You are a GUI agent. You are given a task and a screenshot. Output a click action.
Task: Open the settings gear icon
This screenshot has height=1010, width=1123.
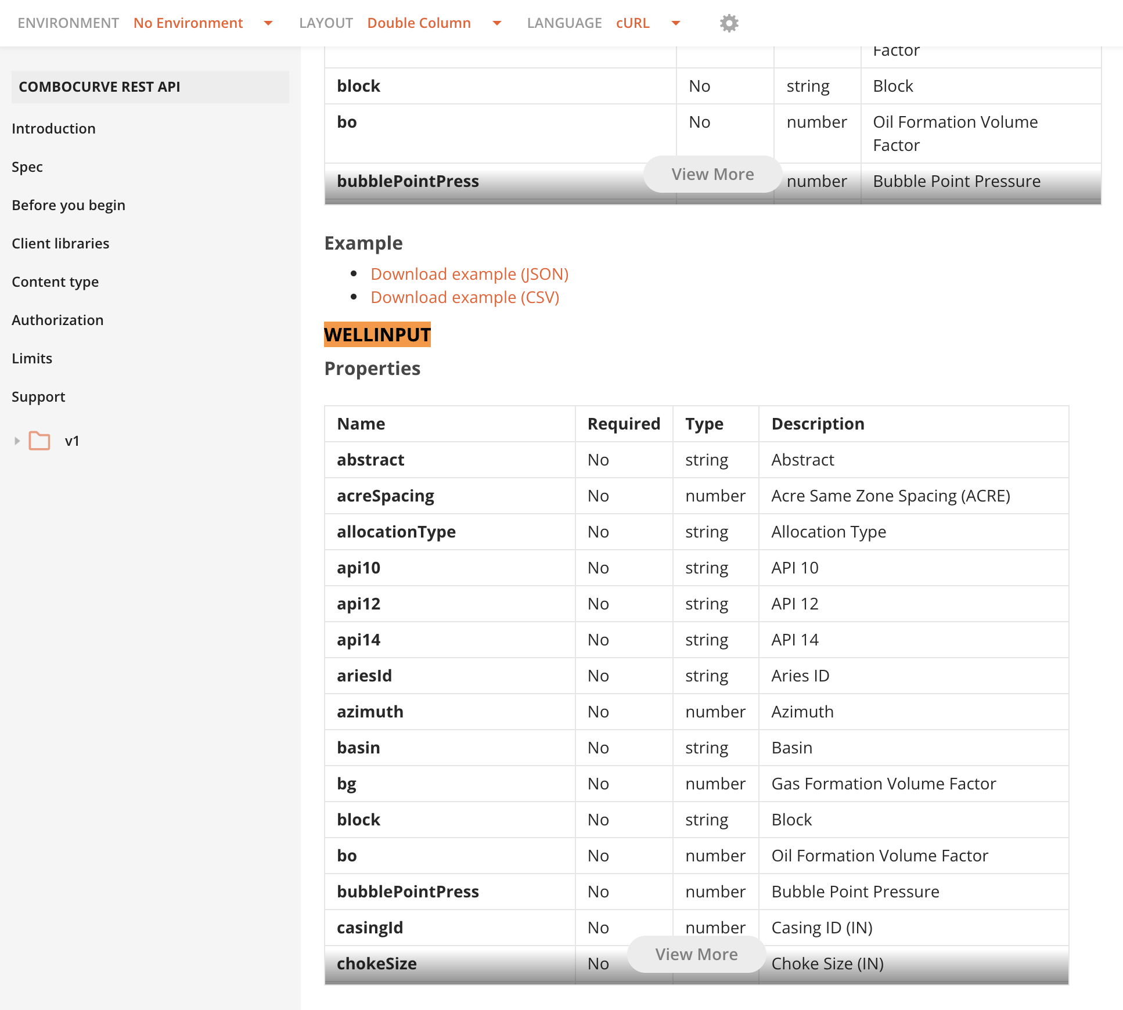click(729, 23)
